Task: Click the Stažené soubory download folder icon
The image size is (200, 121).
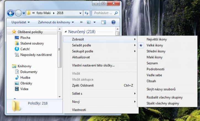Action: click(17, 43)
